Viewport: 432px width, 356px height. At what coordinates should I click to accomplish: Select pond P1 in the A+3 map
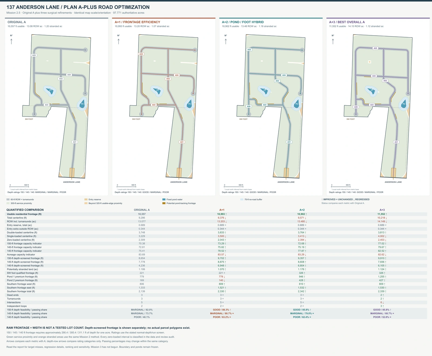pos(372,91)
